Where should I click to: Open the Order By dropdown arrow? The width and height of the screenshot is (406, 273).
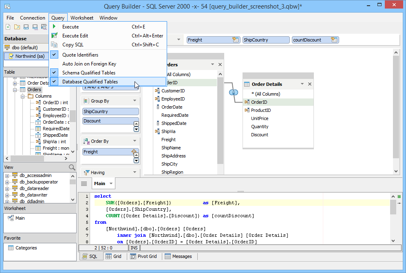coord(135,141)
